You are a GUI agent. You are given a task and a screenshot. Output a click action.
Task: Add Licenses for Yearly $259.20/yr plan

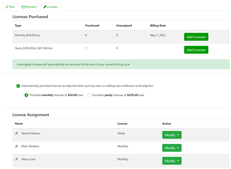pyautogui.click(x=196, y=50)
